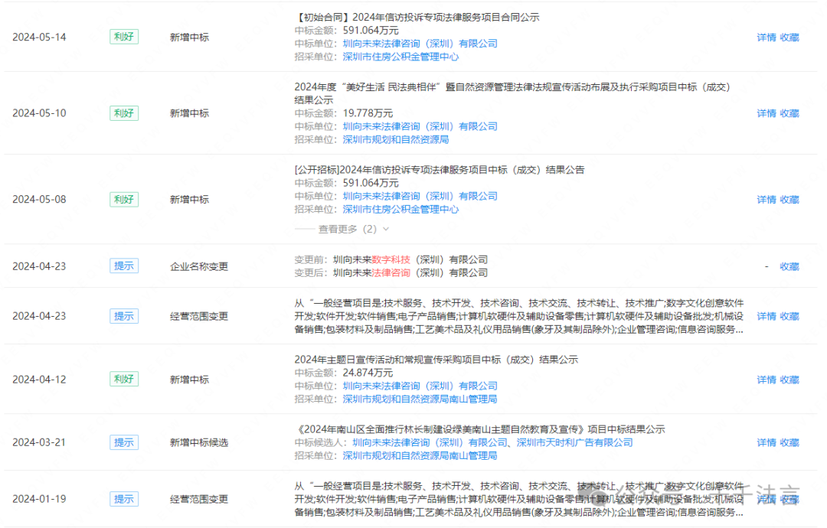827x528 pixels.
Task: Click the 企业名称变更 label
Action: 199,266
